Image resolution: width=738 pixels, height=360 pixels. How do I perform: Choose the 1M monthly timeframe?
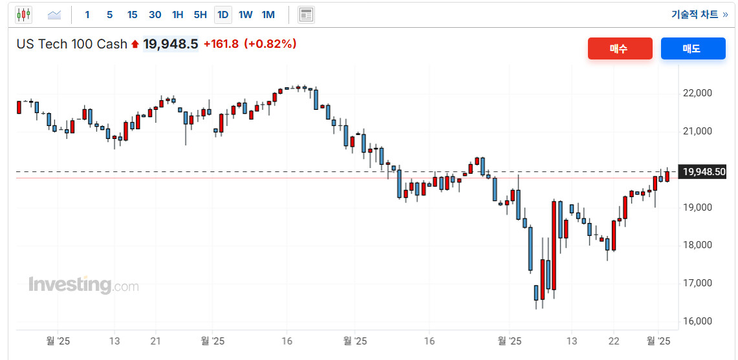tap(268, 14)
